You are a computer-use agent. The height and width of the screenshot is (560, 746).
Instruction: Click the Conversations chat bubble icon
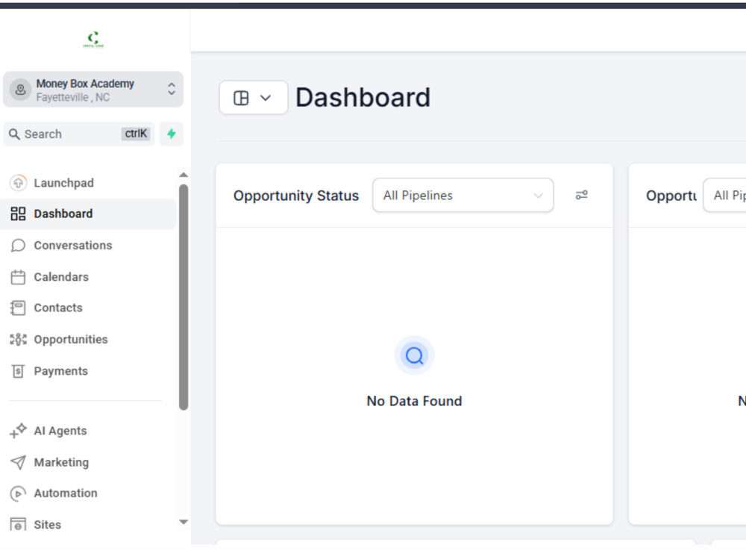18,245
